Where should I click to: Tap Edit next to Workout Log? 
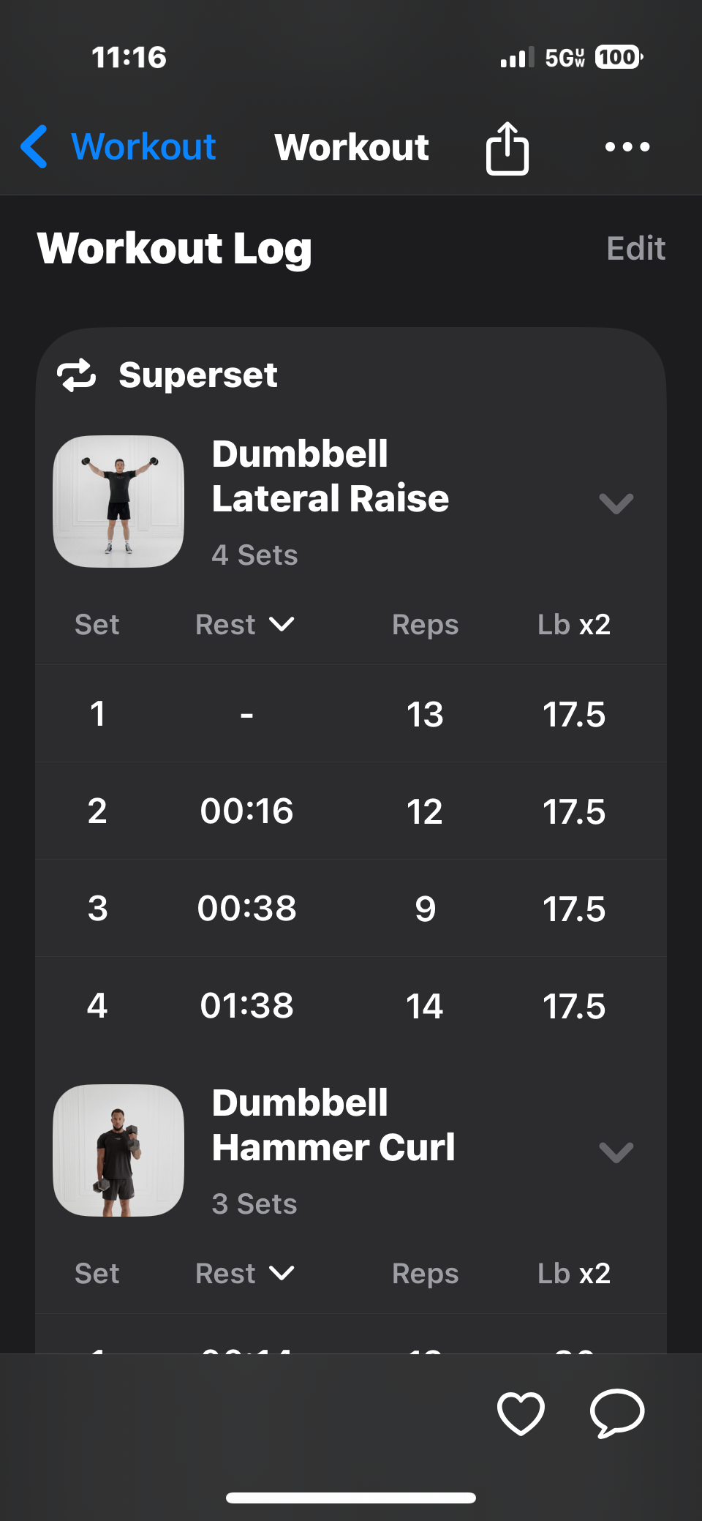635,249
